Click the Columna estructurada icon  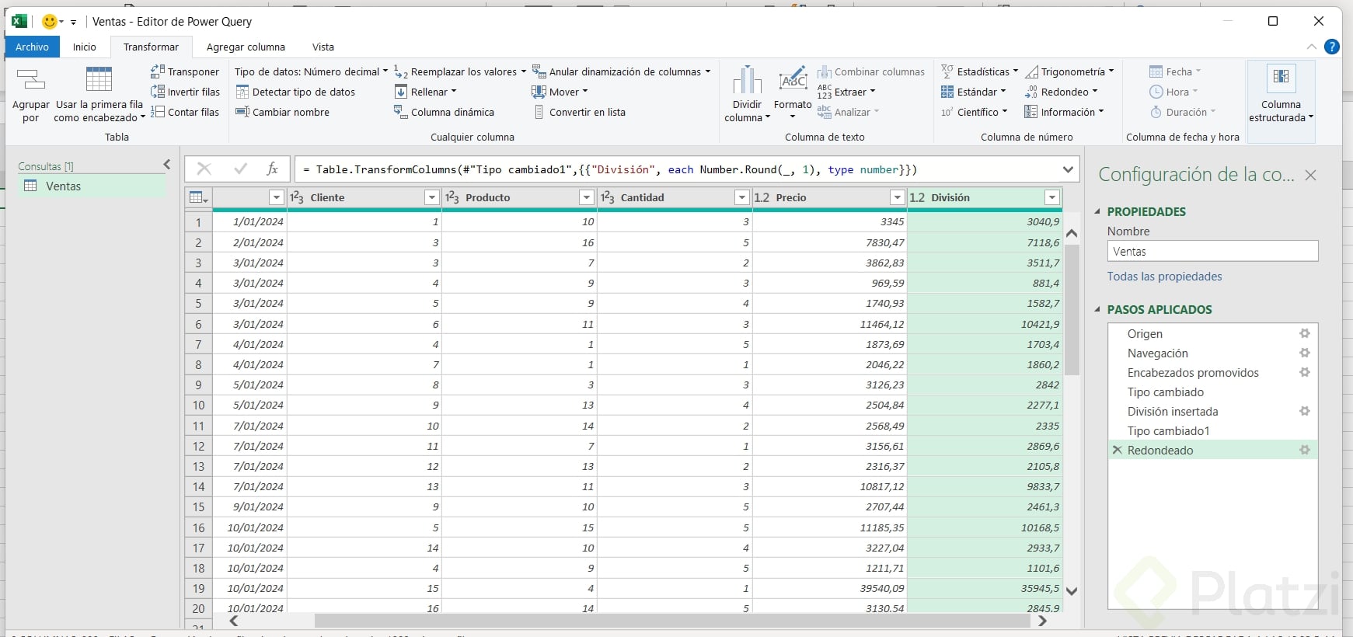pyautogui.click(x=1281, y=78)
